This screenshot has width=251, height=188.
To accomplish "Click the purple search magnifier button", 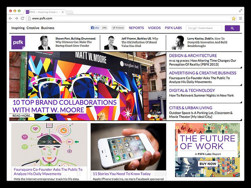I will [232, 28].
